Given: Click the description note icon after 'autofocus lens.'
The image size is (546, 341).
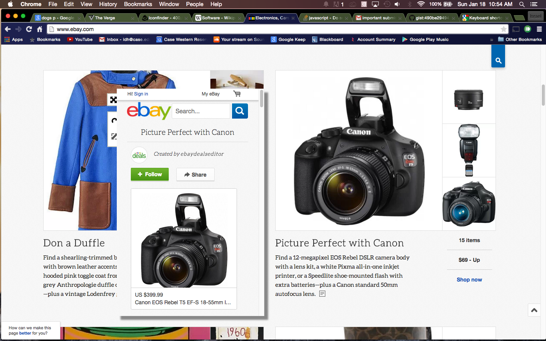Looking at the screenshot, I should (x=322, y=294).
